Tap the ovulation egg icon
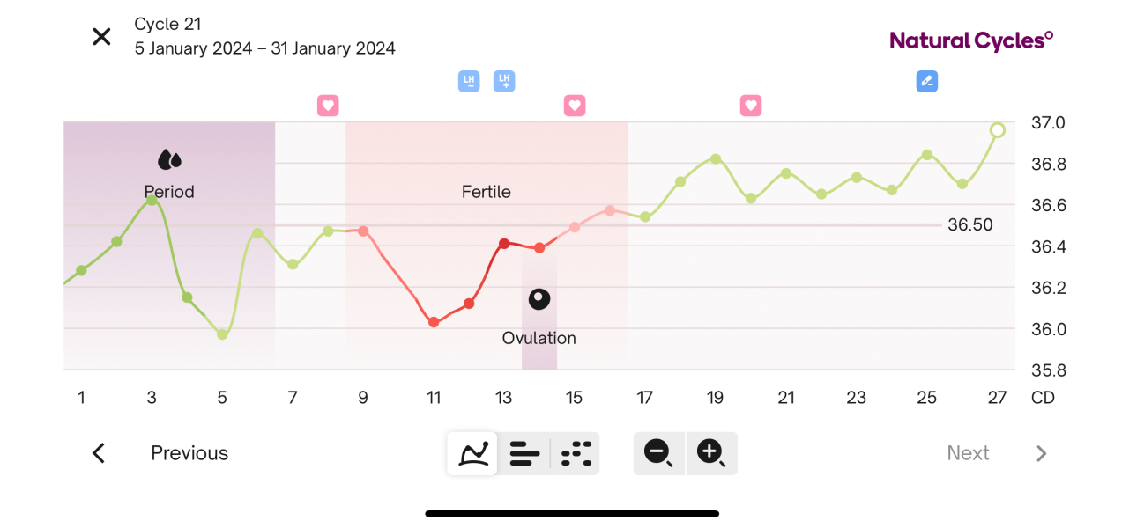Viewport: 1144px width, 528px height. [x=539, y=299]
